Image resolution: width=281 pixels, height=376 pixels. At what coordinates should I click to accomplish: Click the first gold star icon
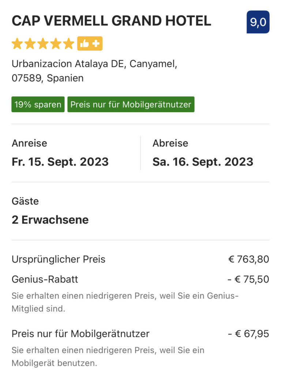(x=18, y=43)
